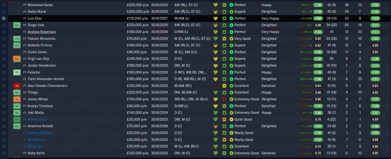Click the orange sharpness icon for Marko Grujić
391x159 pixels.
224,119
